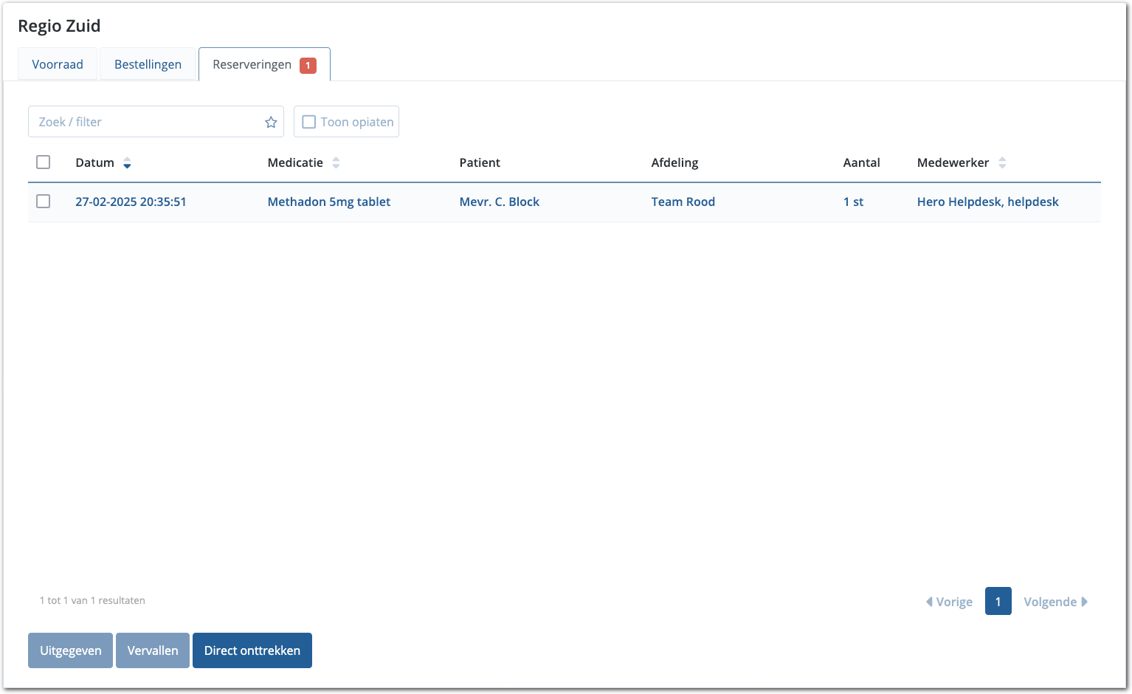Tick the select-all checkbox in table header

coord(44,162)
